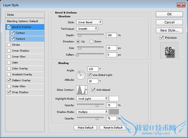Expand the Technique dropdown set to Smooth
Screen dimensions: 188x138
(x=87, y=28)
